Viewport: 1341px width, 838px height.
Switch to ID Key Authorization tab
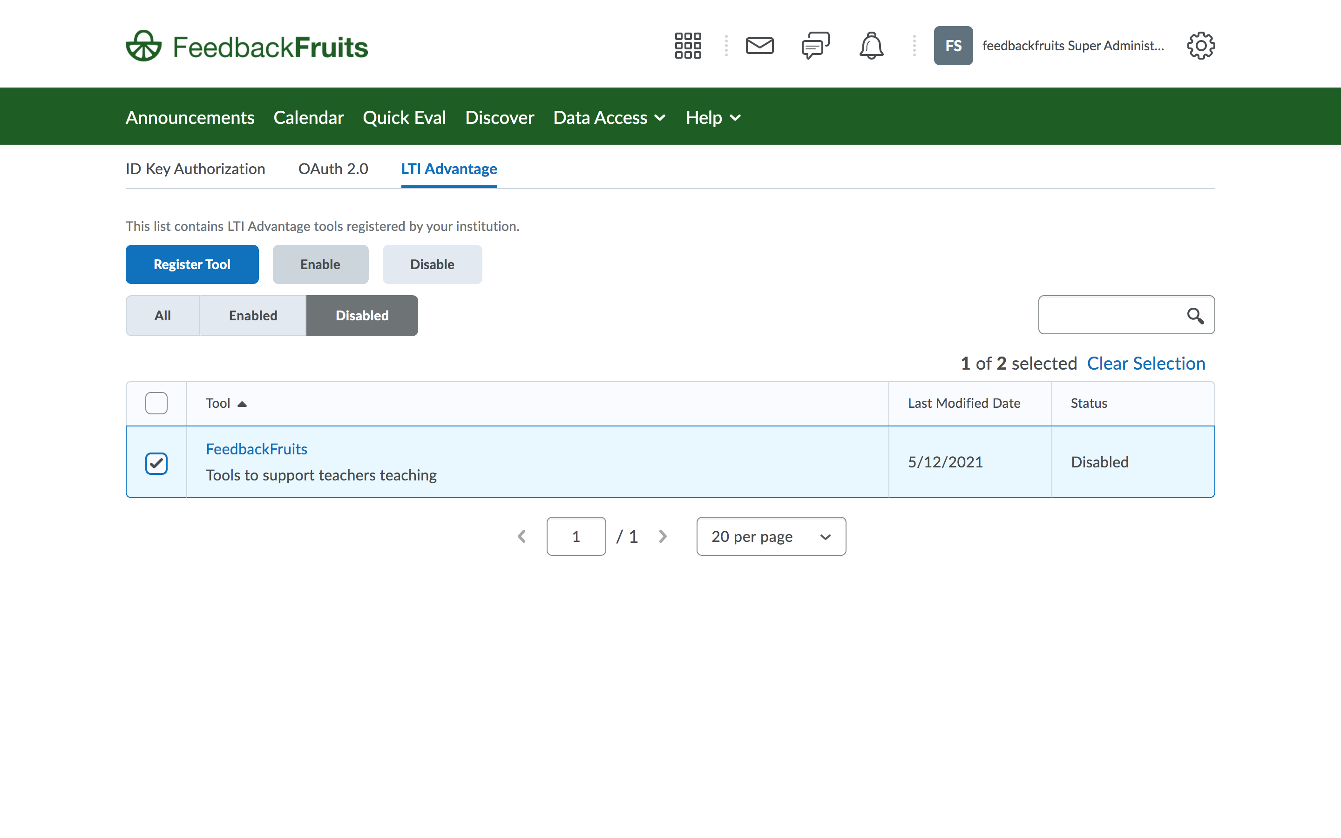[195, 169]
